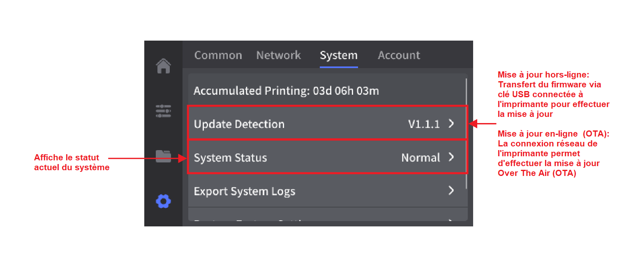The image size is (617, 267).
Task: Switch to the Common tab
Action: (218, 55)
